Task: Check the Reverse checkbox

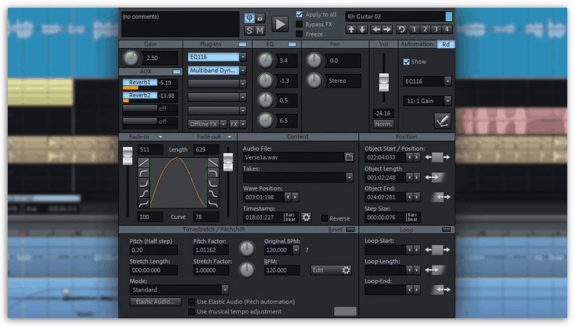Action: click(x=325, y=219)
